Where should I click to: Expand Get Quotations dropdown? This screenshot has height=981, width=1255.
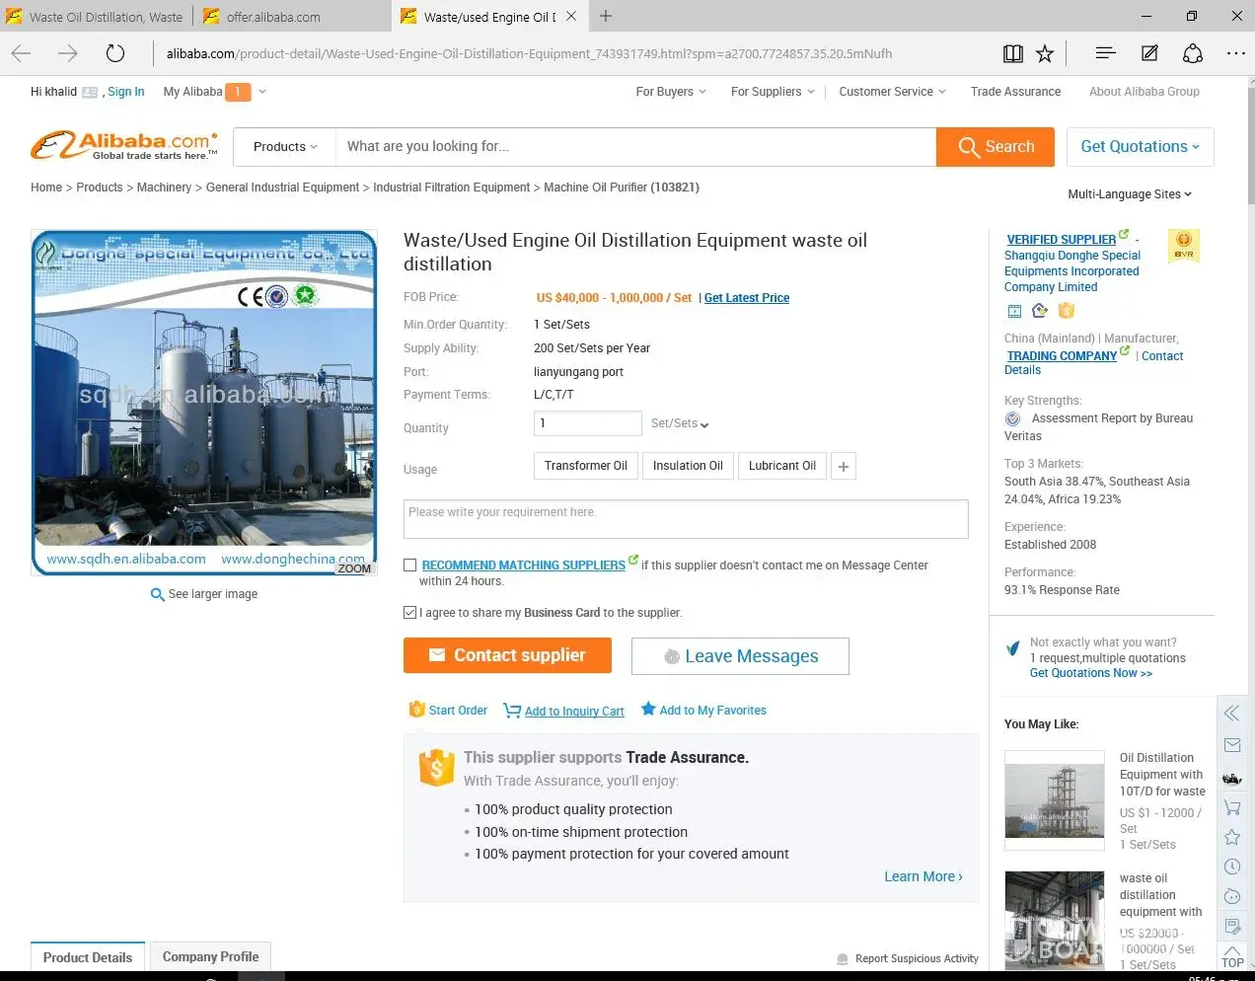[x=1141, y=147]
